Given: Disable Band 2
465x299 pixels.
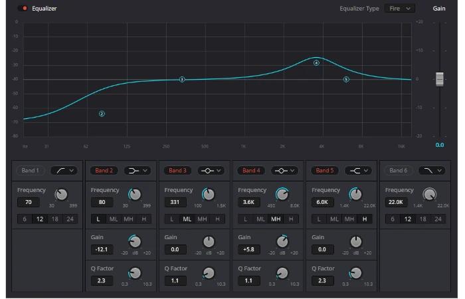Looking at the screenshot, I should click(104, 171).
